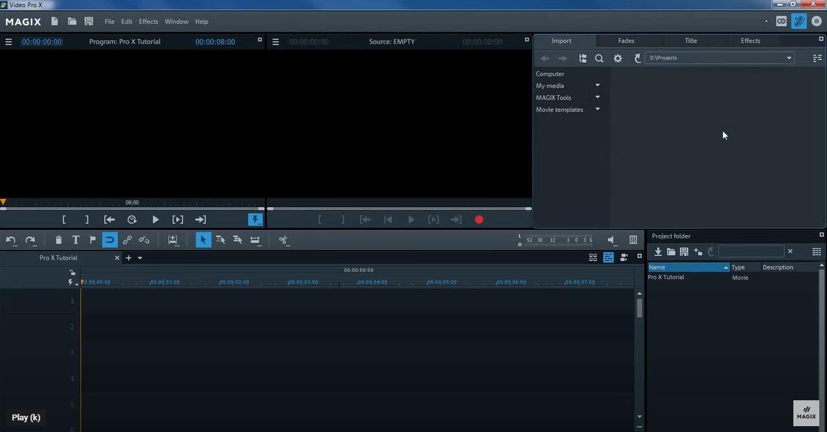The width and height of the screenshot is (827, 432).
Task: Save the project with the top bar disk icon
Action: [89, 21]
